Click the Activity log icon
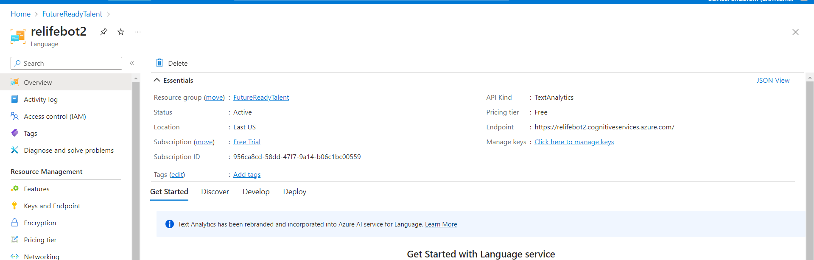The height and width of the screenshot is (260, 814). point(14,99)
